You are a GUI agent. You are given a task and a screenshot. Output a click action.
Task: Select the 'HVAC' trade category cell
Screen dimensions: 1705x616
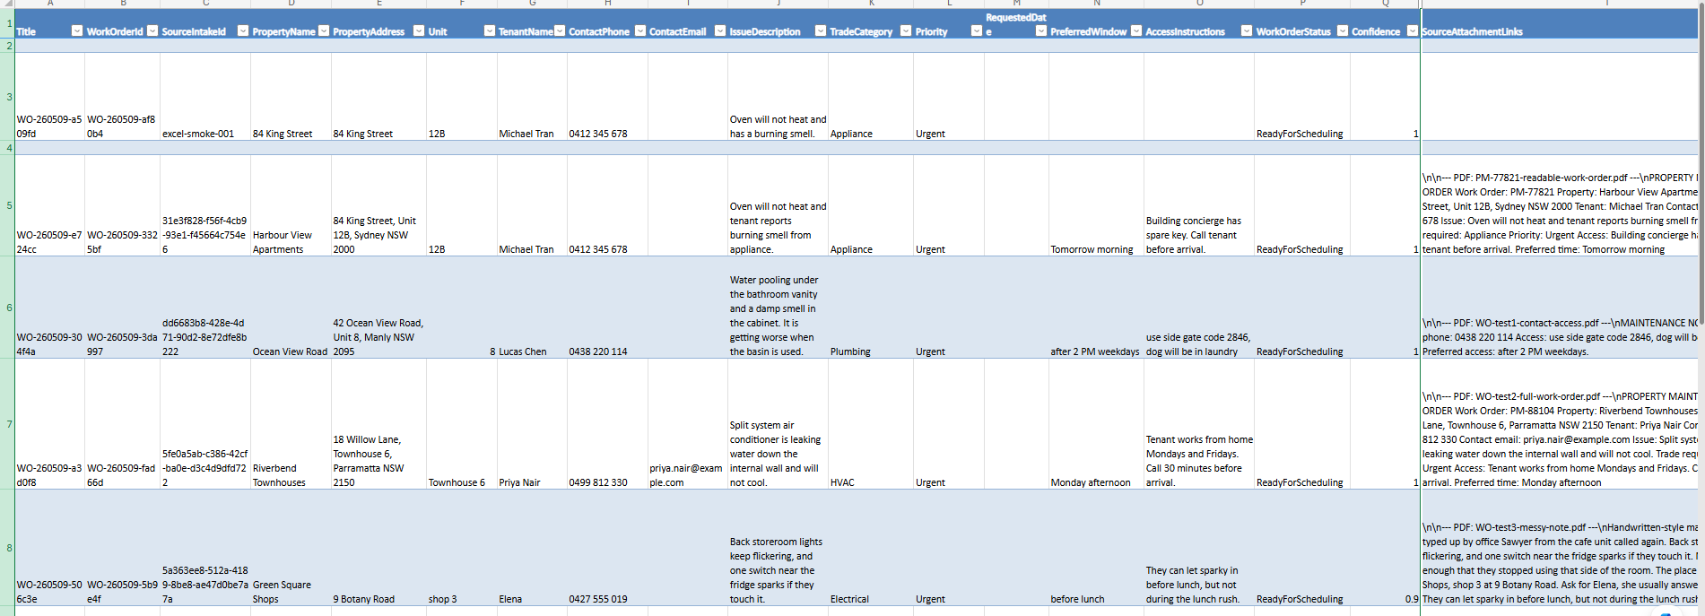coord(871,424)
